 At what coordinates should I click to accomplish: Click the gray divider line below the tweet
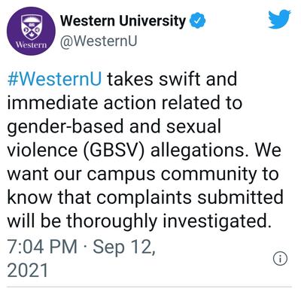(x=149, y=287)
